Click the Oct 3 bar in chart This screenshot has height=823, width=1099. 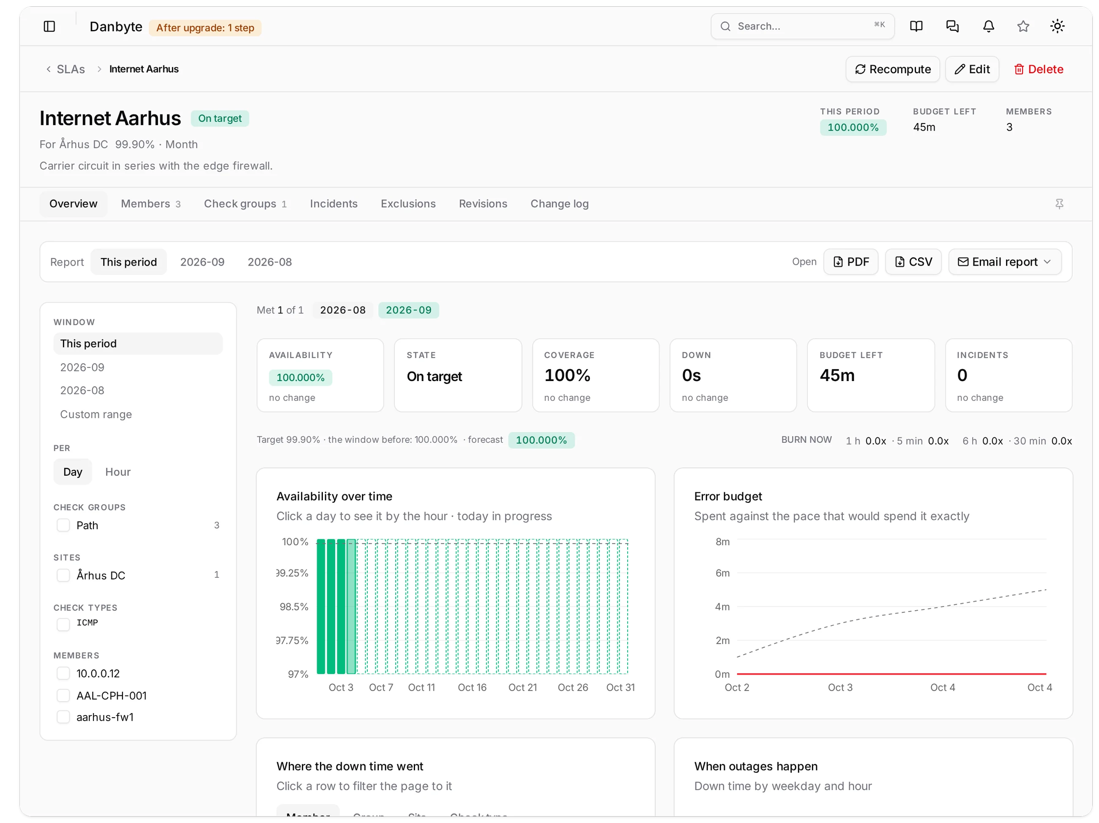click(x=341, y=606)
